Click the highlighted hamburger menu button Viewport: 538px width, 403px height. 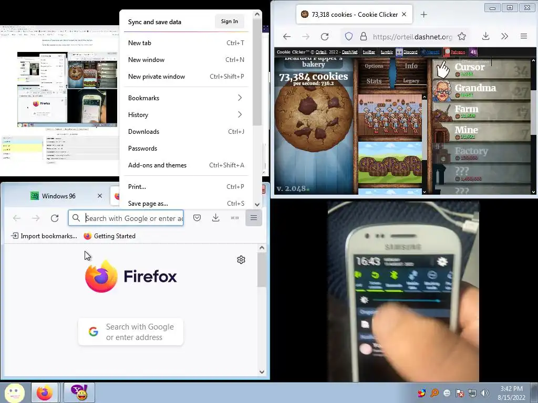pyautogui.click(x=254, y=218)
